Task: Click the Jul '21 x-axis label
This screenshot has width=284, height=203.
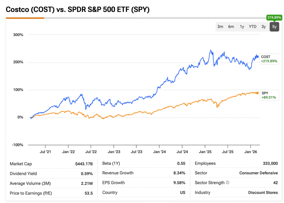Action: (x=45, y=152)
